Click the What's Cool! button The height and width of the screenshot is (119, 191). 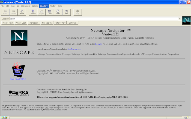click(x=21, y=23)
